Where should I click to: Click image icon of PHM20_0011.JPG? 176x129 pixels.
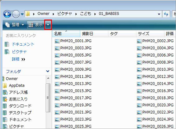(57, 77)
